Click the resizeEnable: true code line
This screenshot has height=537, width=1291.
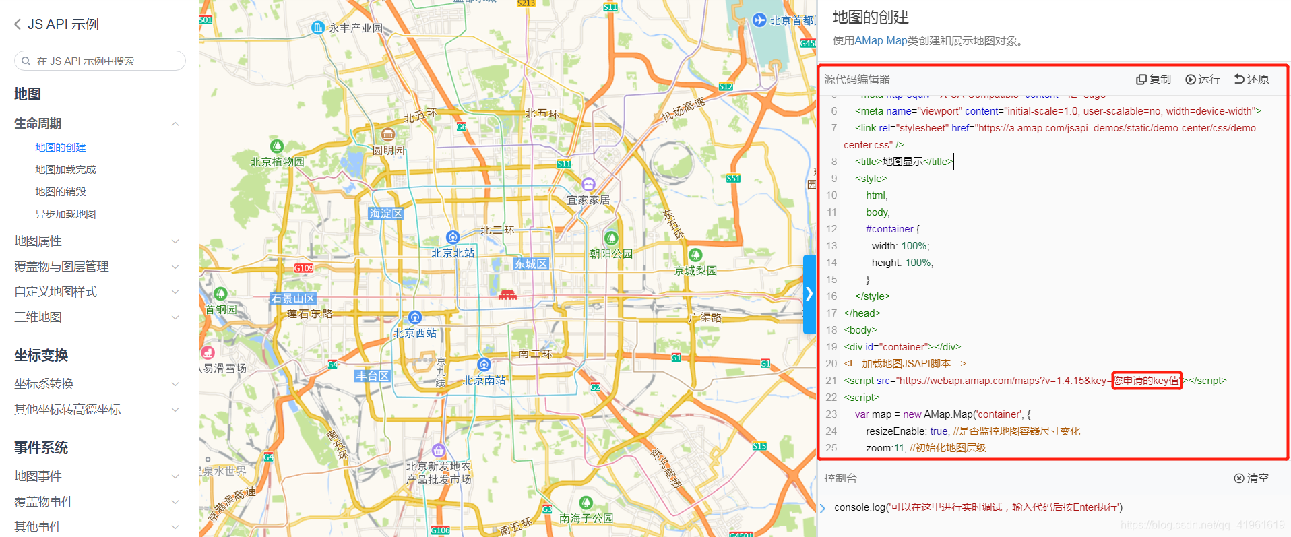click(x=973, y=431)
